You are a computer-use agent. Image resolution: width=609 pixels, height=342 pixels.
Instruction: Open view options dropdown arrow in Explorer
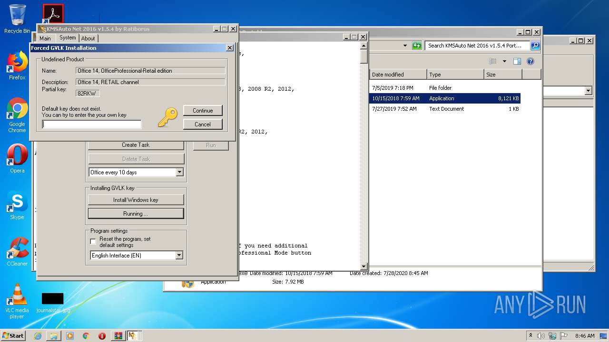point(504,61)
